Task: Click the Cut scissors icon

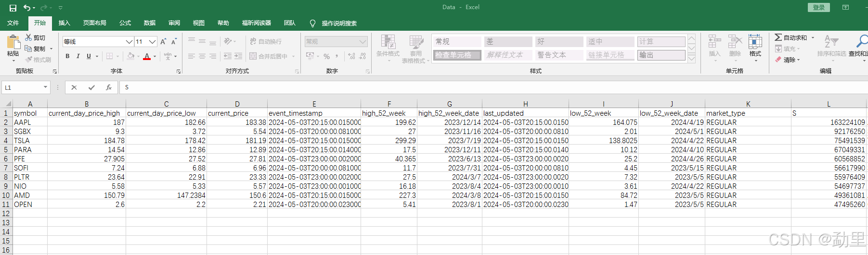Action: 29,37
